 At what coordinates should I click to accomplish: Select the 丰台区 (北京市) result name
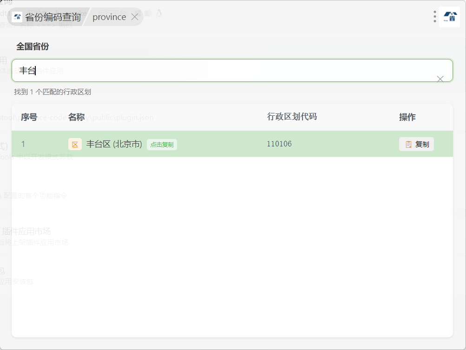click(x=114, y=145)
